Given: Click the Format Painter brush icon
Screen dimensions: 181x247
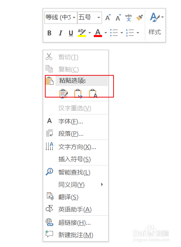Looking at the screenshot, I should point(139,17).
